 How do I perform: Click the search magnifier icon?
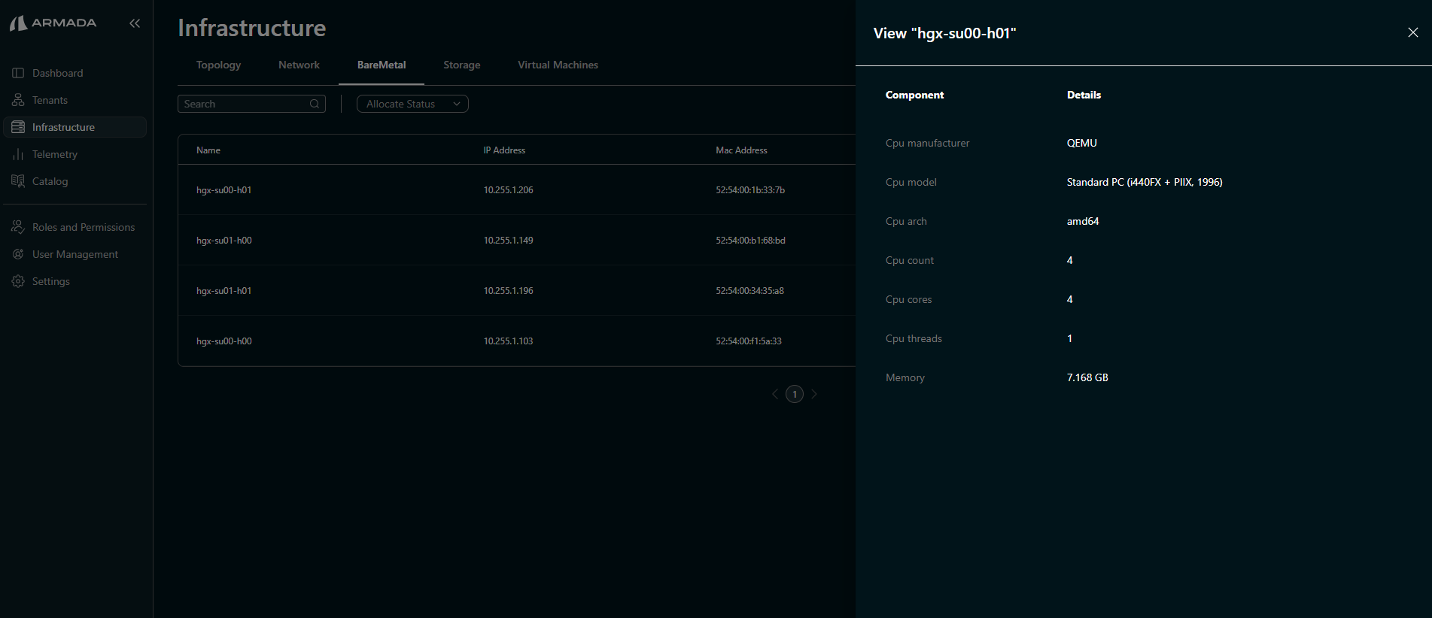315,104
